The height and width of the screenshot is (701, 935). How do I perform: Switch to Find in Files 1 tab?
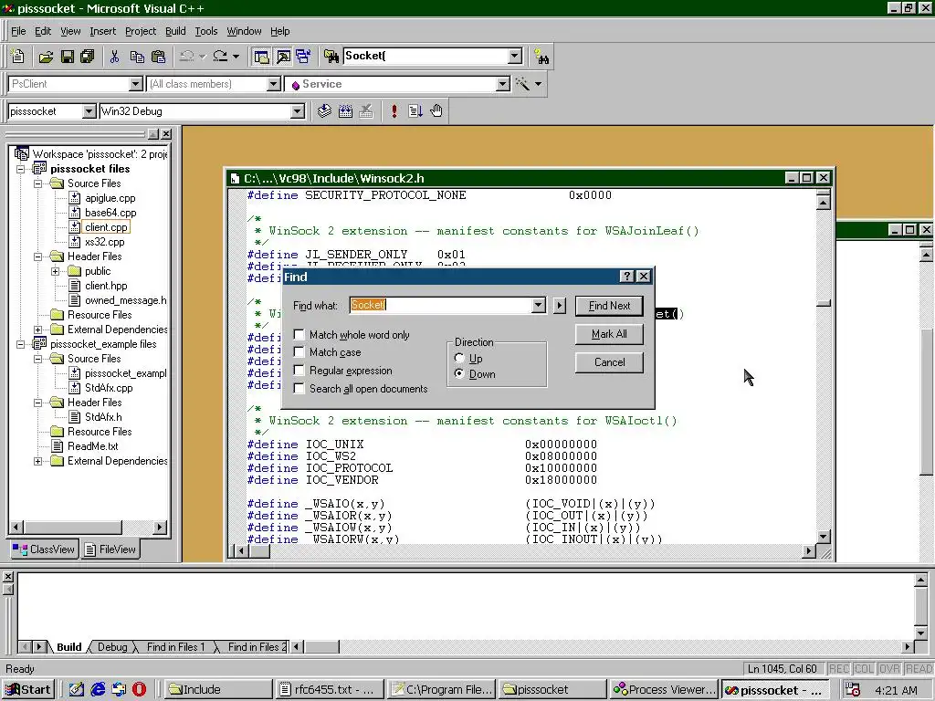coord(175,647)
